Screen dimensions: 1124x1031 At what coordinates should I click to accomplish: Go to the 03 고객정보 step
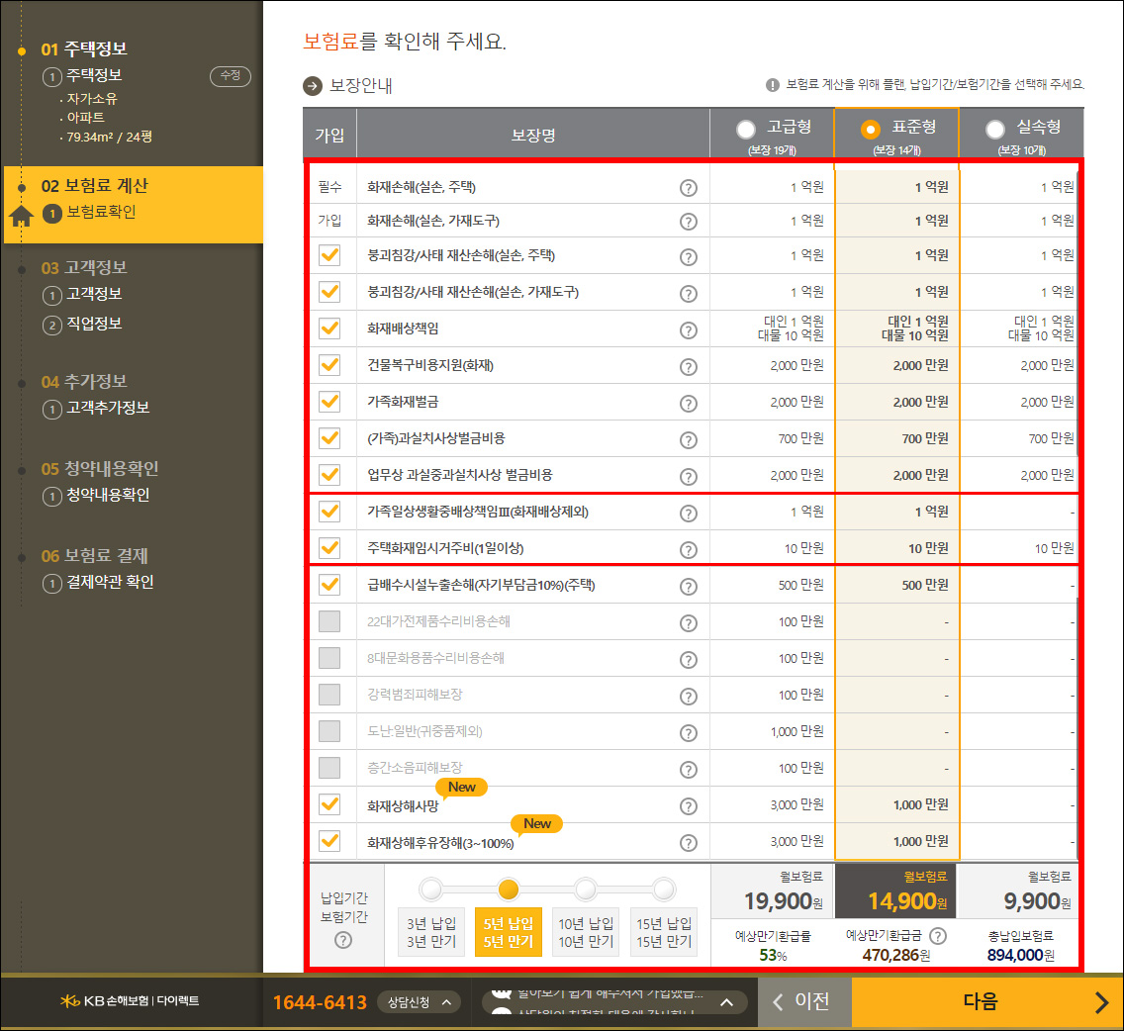click(x=84, y=267)
